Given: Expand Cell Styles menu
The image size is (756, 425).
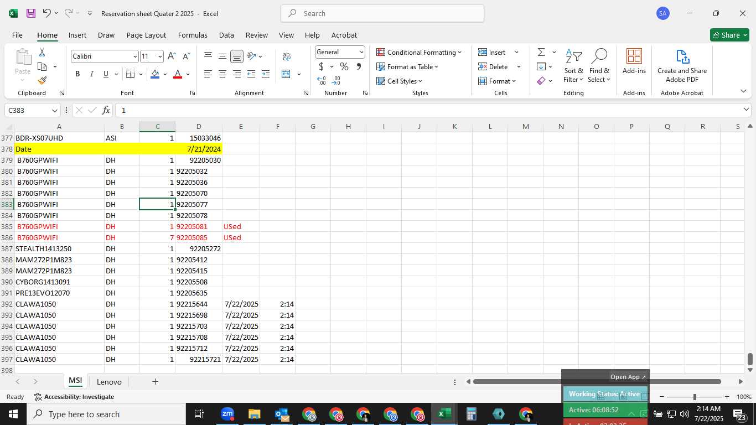Looking at the screenshot, I should click(x=400, y=81).
